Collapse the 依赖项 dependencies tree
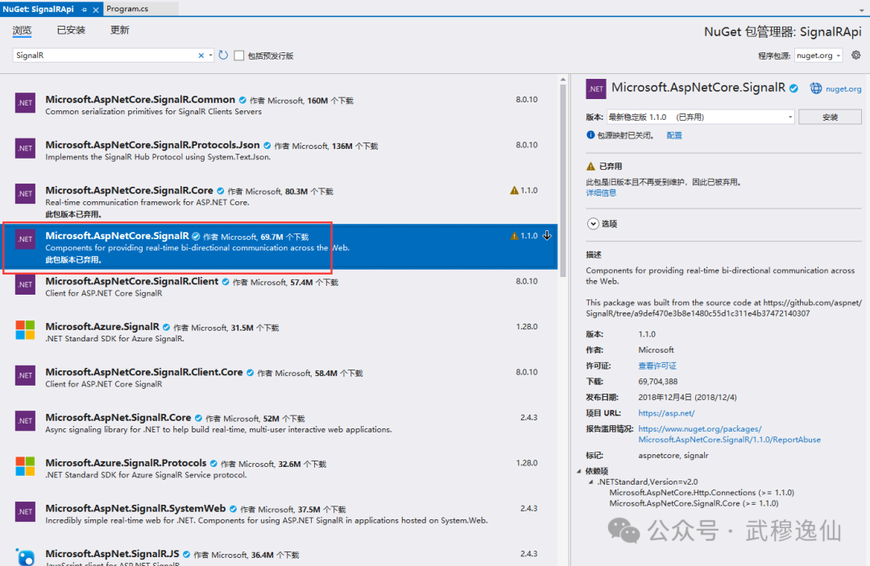This screenshot has height=566, width=870. 579,471
